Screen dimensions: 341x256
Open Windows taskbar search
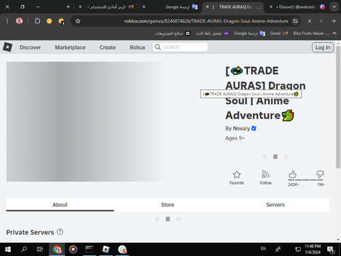24,249
